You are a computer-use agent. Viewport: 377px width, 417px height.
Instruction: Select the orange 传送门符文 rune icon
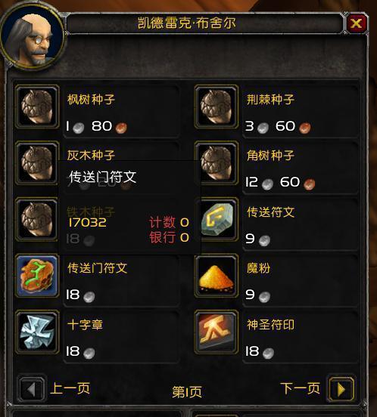37,276
